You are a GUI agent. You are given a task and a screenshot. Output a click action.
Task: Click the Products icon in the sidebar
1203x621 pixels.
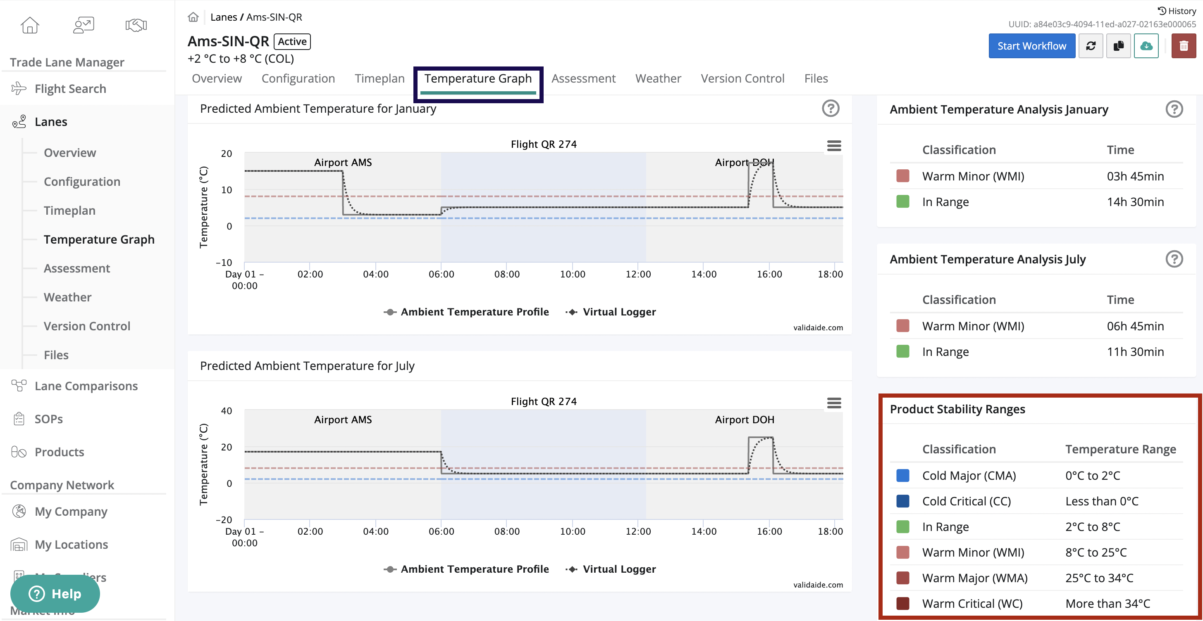pos(19,452)
